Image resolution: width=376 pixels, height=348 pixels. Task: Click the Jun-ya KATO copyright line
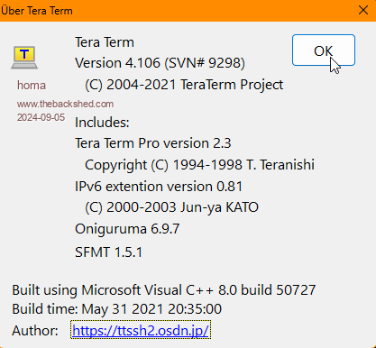pos(171,207)
